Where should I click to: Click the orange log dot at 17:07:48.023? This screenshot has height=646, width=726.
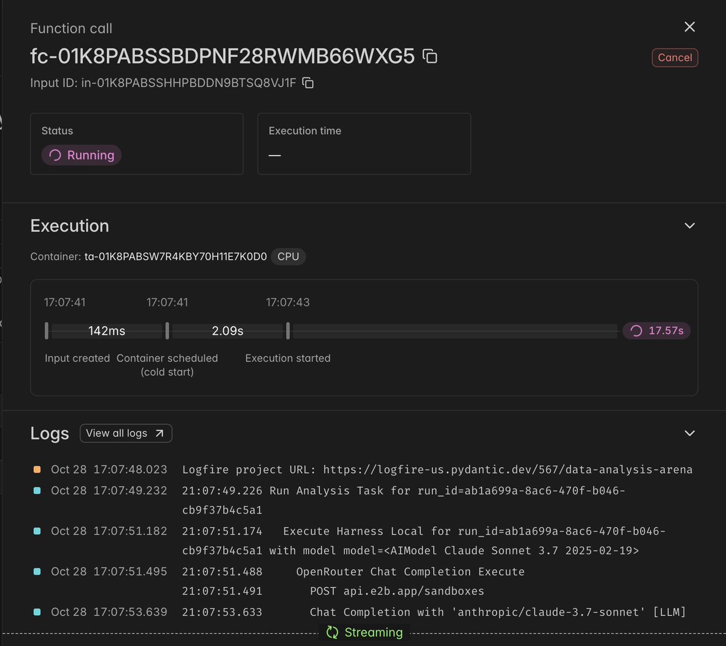click(37, 470)
